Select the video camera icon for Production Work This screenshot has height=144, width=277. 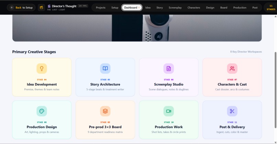click(x=168, y=111)
